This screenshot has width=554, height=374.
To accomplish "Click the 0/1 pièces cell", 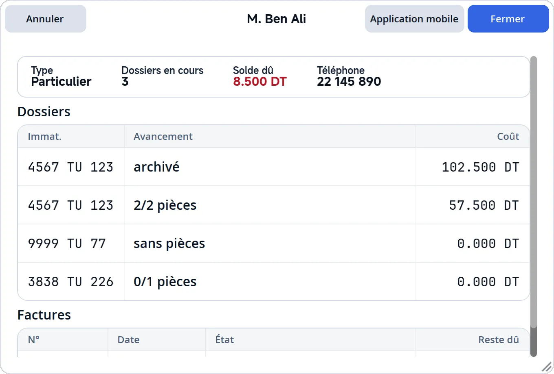I will 270,281.
